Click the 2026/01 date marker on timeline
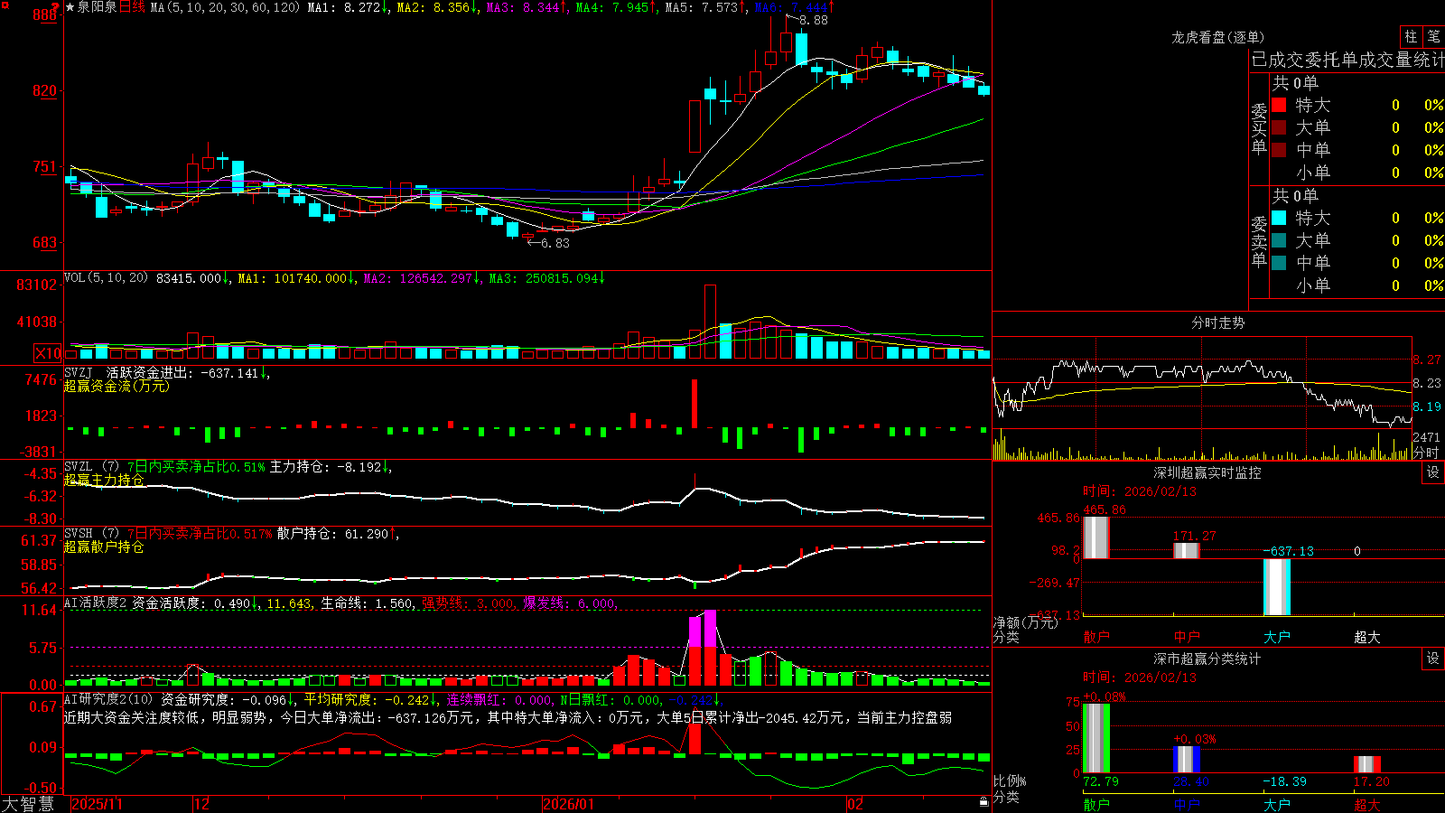1445x813 pixels. [568, 804]
